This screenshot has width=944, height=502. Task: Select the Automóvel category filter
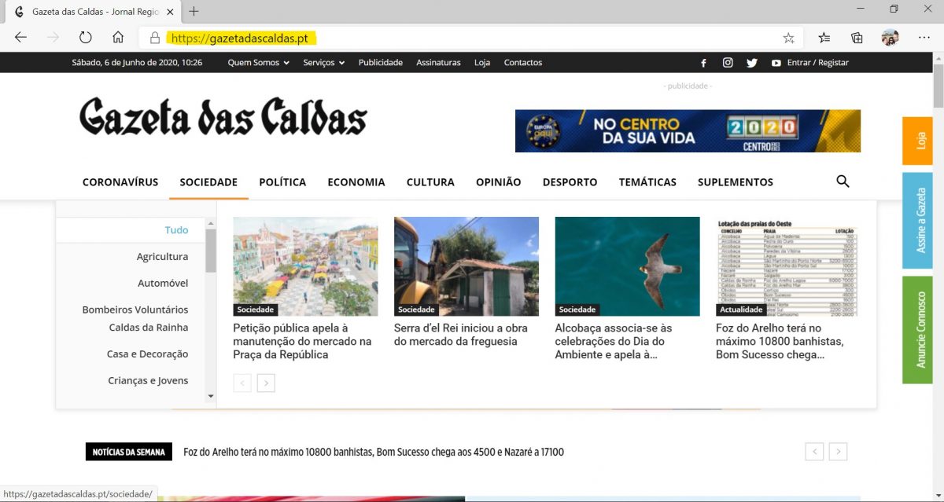pos(165,283)
